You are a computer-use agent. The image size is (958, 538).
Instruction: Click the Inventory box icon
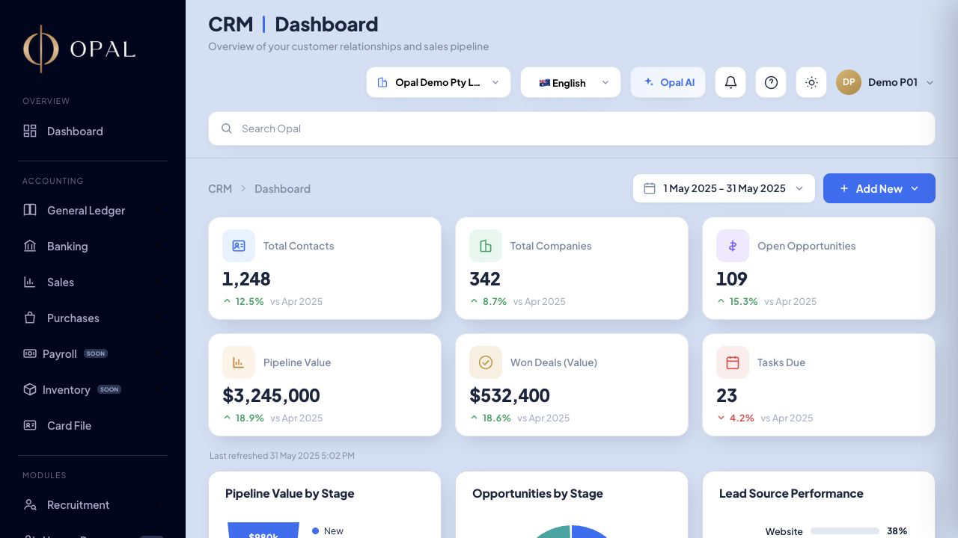[x=30, y=389]
